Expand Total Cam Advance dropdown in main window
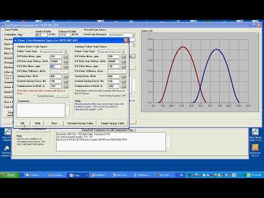The width and height of the screenshot is (264, 198). (133, 35)
